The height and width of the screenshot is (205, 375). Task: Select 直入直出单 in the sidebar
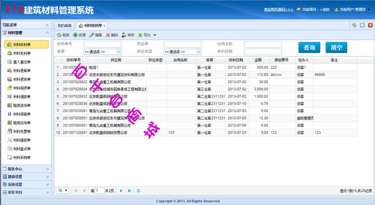22,61
